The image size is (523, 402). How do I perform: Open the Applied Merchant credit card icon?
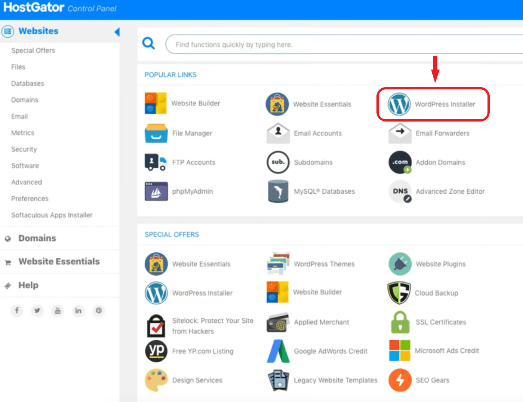point(278,322)
